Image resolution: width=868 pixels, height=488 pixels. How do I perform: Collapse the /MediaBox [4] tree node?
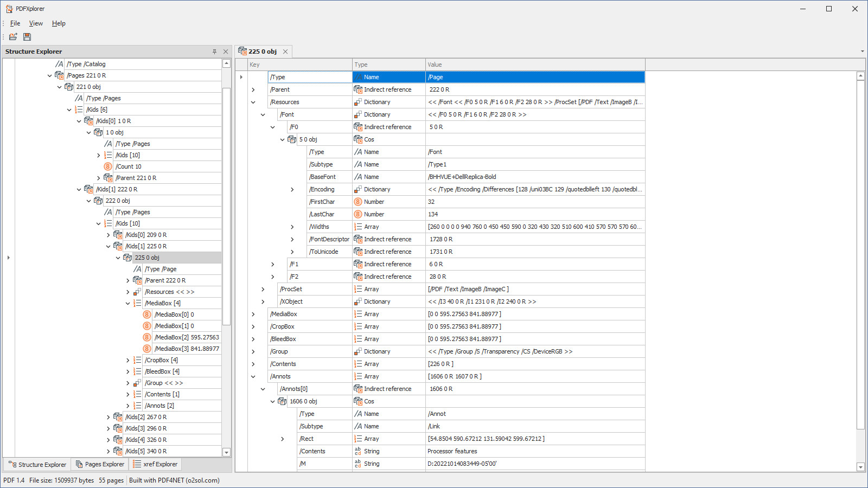(x=128, y=303)
